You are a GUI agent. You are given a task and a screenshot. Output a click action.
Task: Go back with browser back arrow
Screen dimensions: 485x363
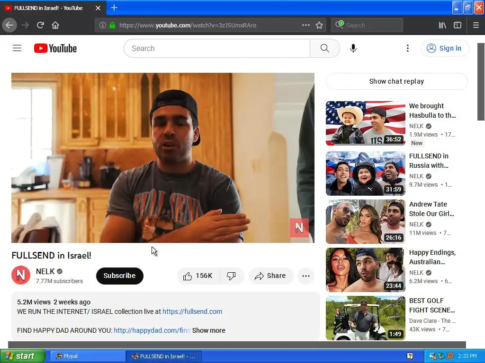tap(9, 25)
